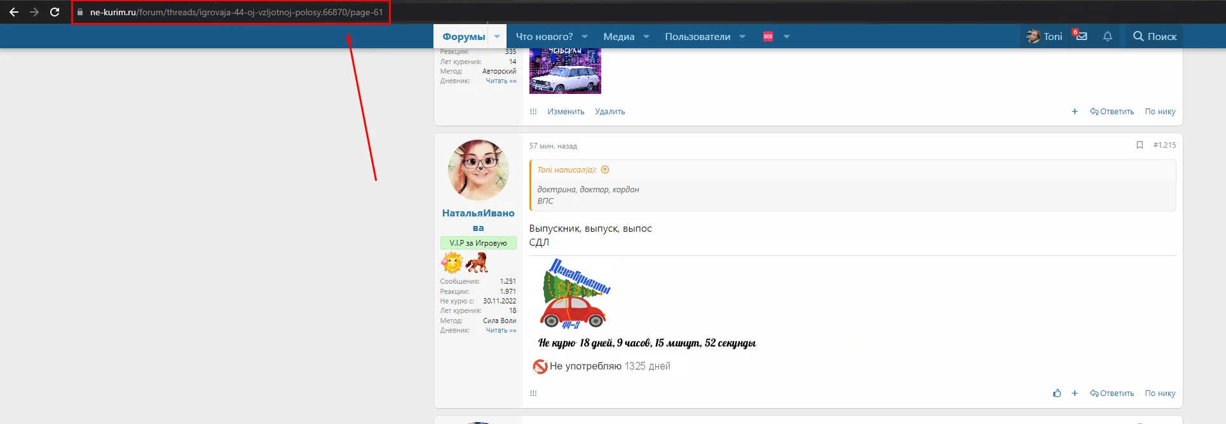Click the + multi-quote on post #1.215
This screenshot has height=424, width=1226.
[x=1075, y=394]
